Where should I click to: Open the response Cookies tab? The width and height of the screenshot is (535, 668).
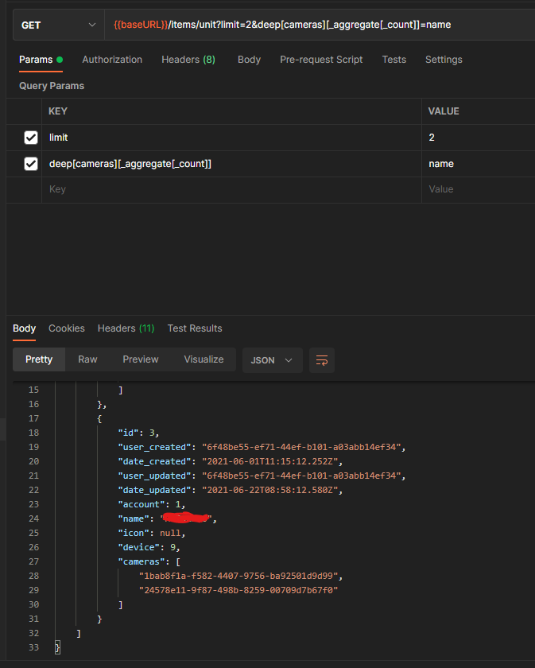point(67,328)
